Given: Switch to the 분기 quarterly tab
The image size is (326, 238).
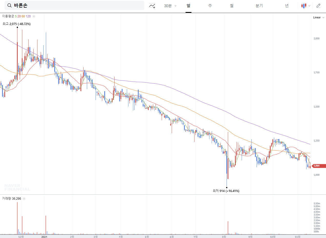Looking at the screenshot, I should pos(259,6).
